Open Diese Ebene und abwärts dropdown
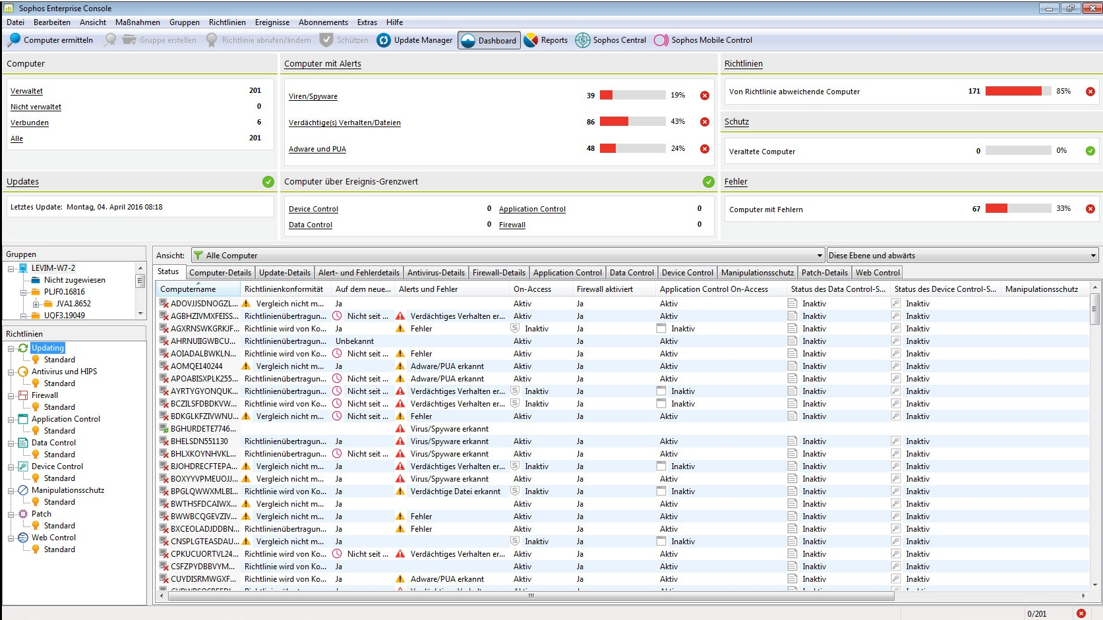The image size is (1103, 620). [x=1093, y=256]
